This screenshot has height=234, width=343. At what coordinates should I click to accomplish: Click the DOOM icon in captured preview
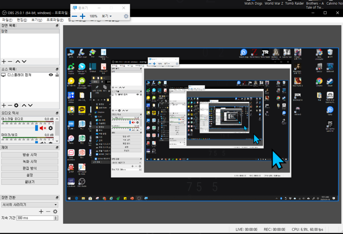point(298,96)
